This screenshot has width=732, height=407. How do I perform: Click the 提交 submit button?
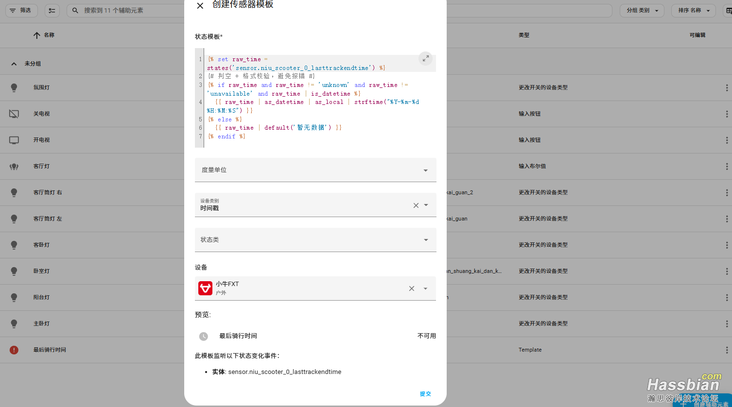tap(425, 394)
